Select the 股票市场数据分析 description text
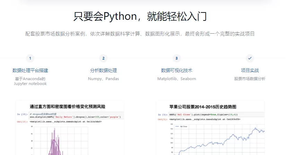Viewport: 295px width, 155px height. tap(250, 79)
